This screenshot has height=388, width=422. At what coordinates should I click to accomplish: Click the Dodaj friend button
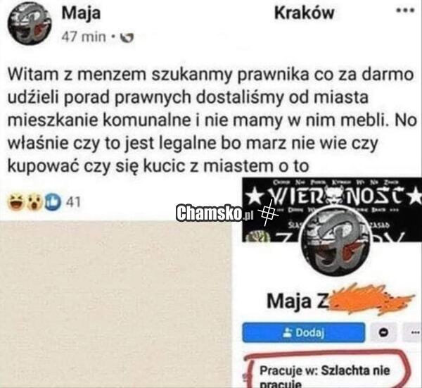click(x=304, y=332)
